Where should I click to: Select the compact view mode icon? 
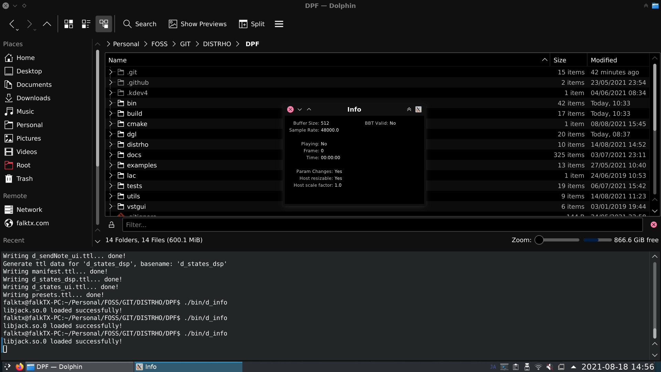(x=85, y=24)
